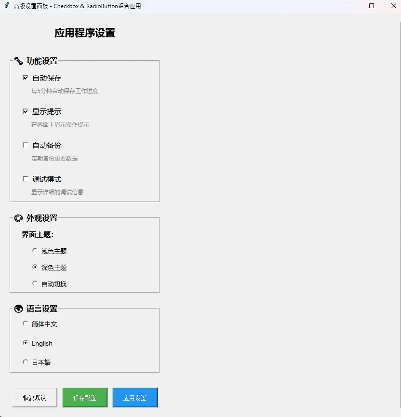Click the green 保存配置 button
This screenshot has height=417, width=401.
[85, 398]
